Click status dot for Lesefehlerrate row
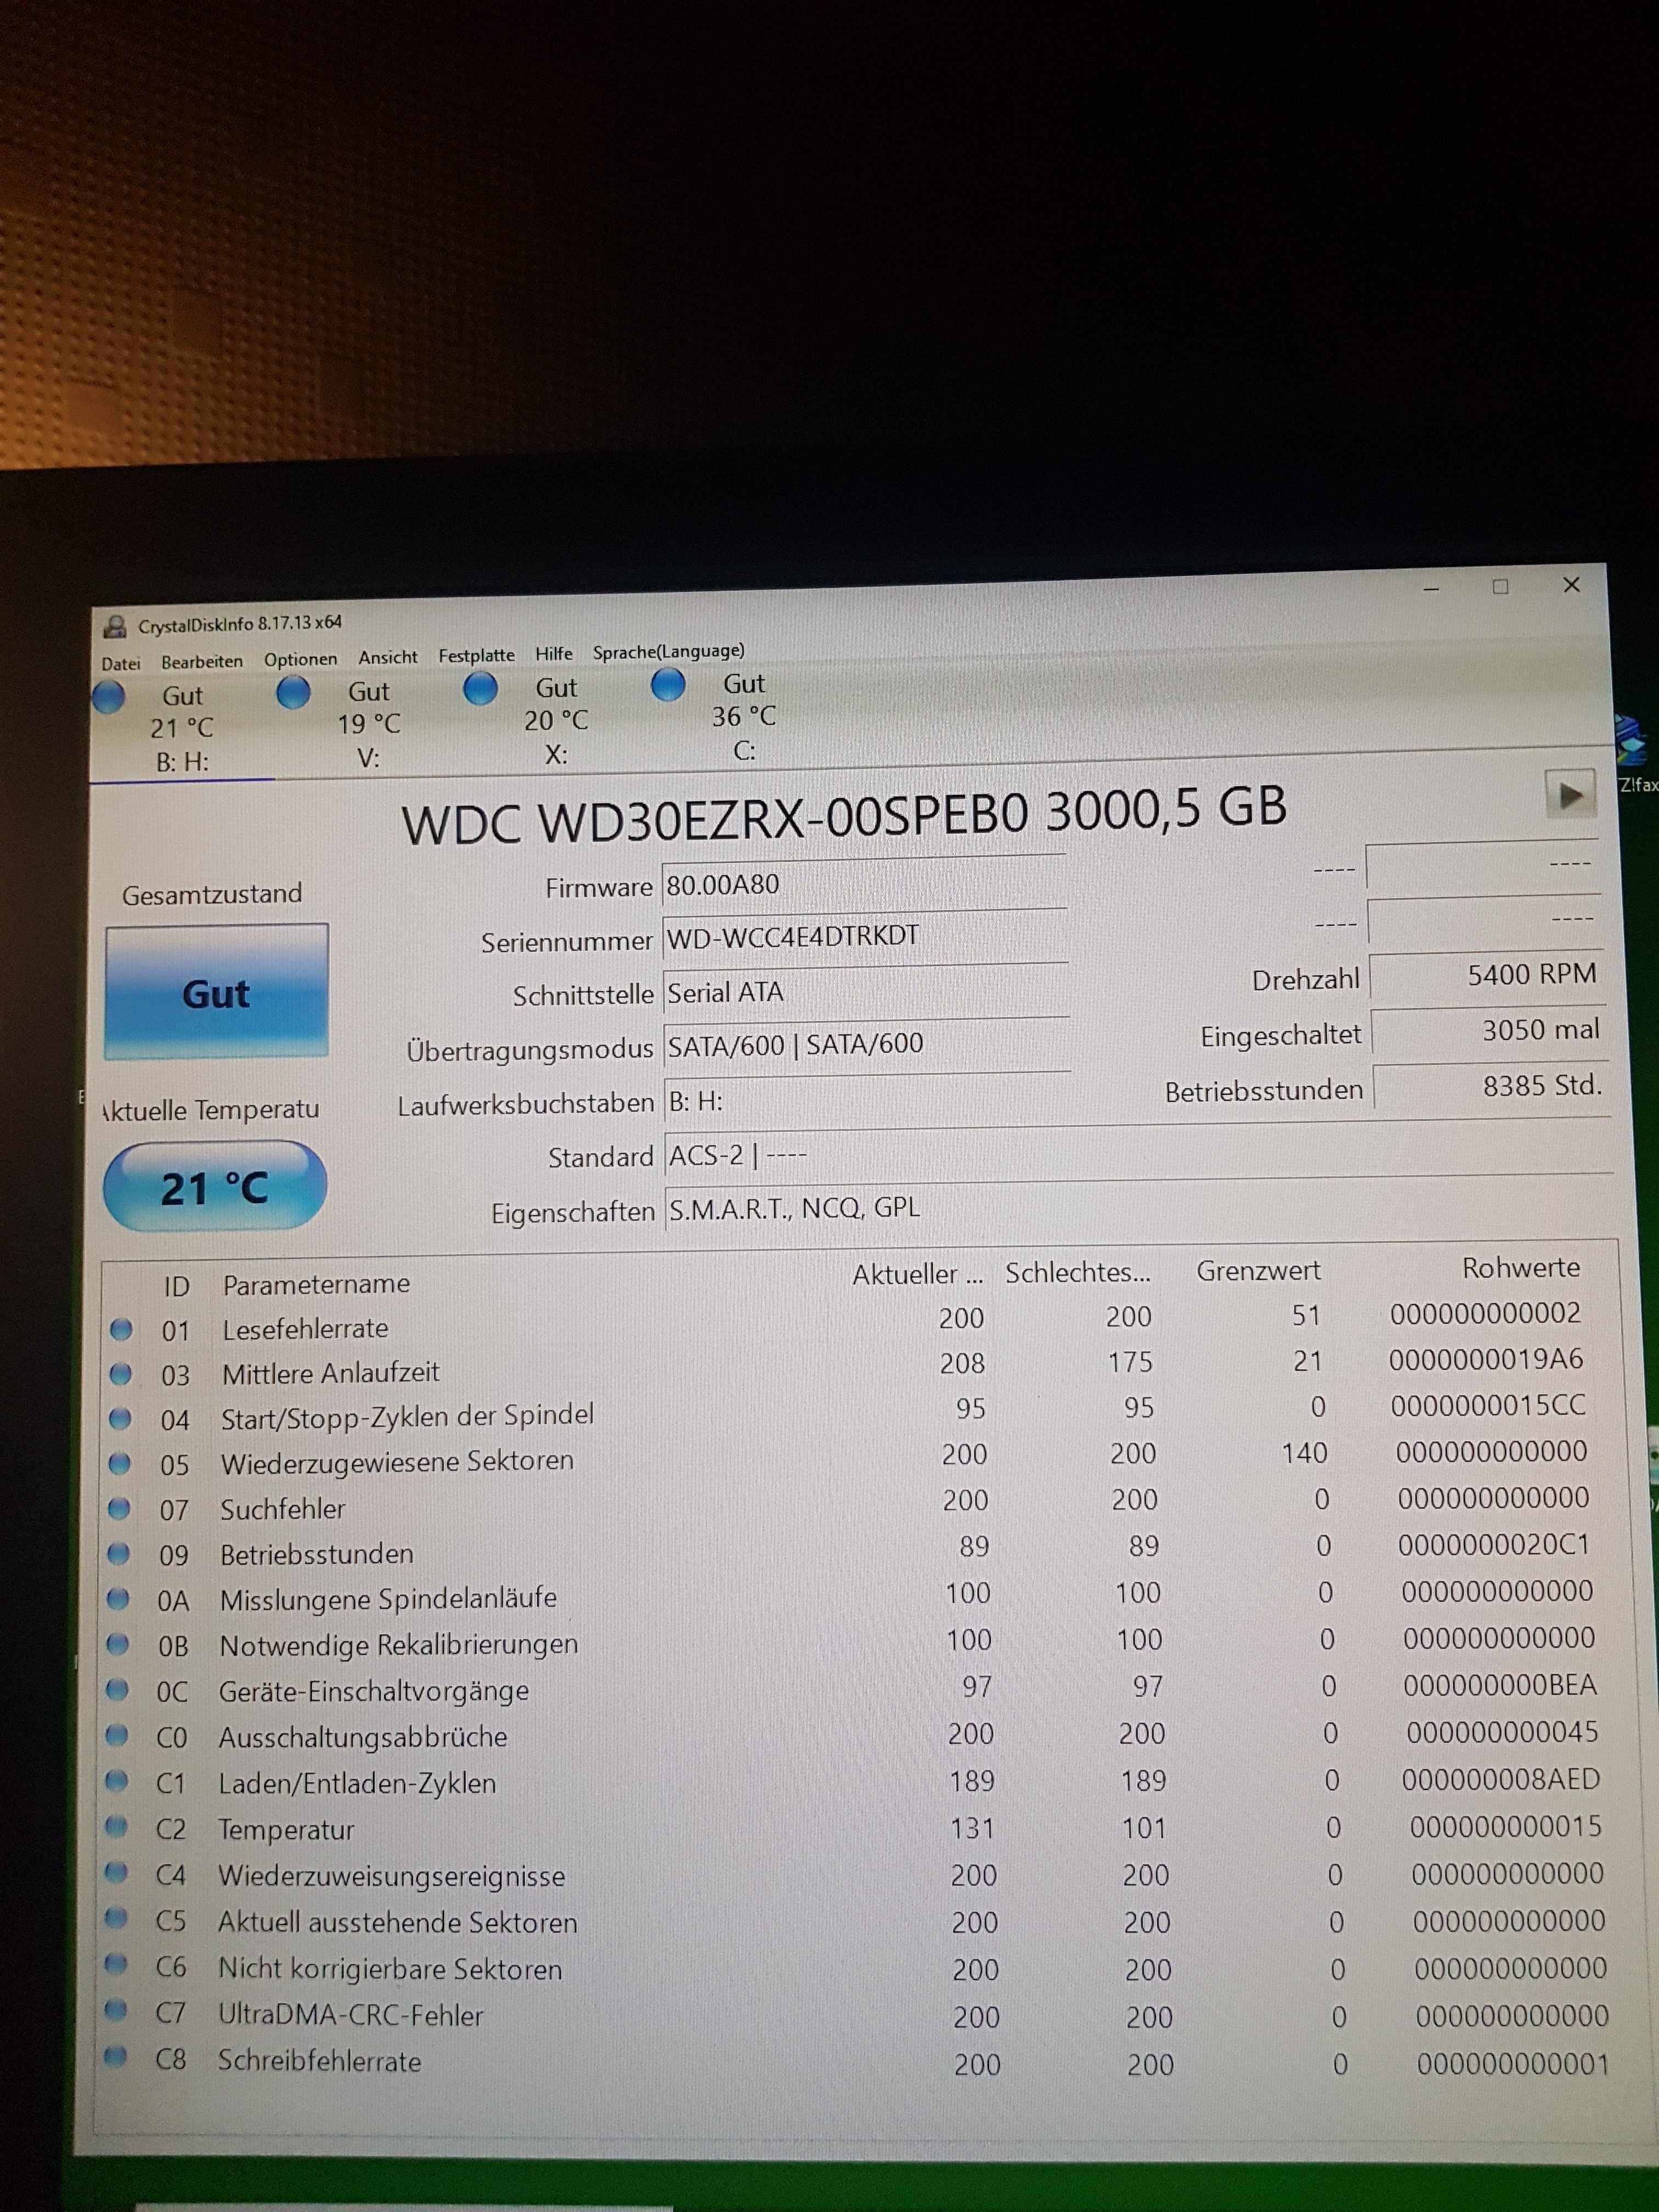This screenshot has width=1659, height=2212. click(121, 1329)
